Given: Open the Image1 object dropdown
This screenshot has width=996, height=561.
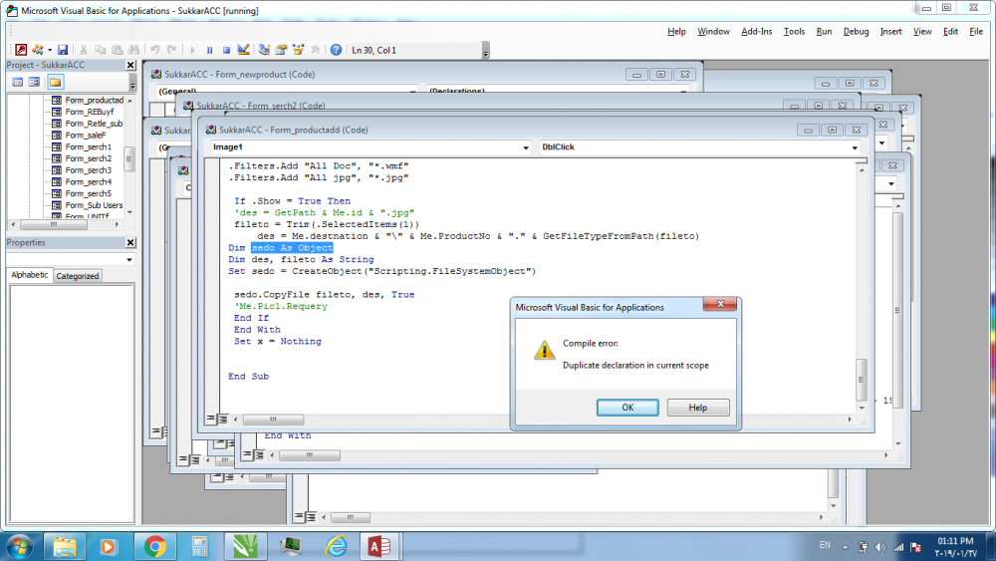Looking at the screenshot, I should 525,147.
